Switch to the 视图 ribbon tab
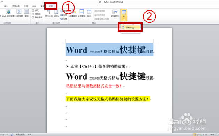The image size is (219, 136). [x=51, y=6]
